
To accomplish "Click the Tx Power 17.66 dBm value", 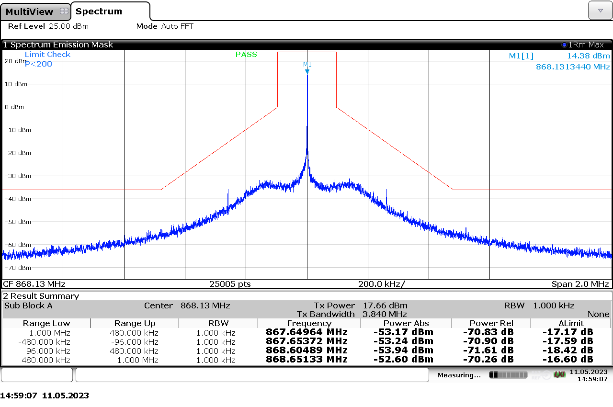I will [386, 305].
